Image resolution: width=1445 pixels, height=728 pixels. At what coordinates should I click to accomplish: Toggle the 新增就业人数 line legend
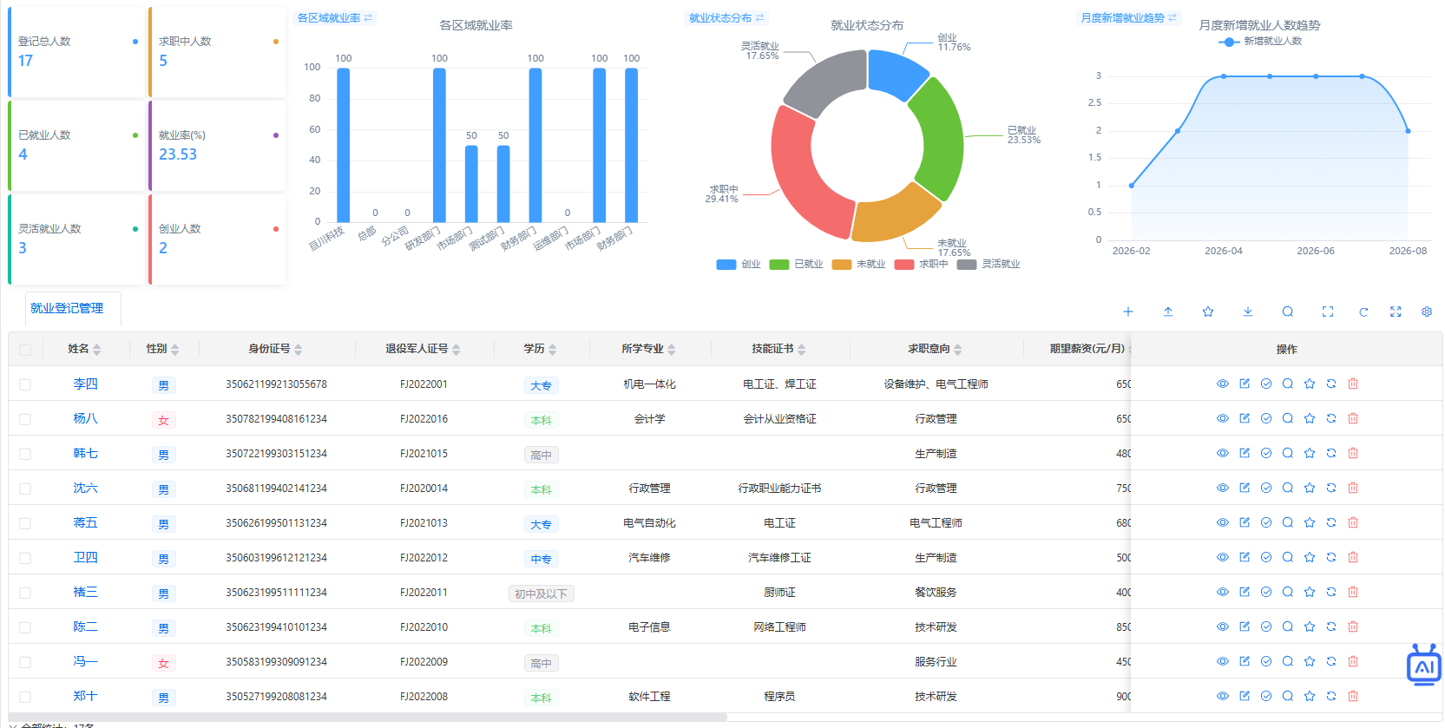point(1260,42)
